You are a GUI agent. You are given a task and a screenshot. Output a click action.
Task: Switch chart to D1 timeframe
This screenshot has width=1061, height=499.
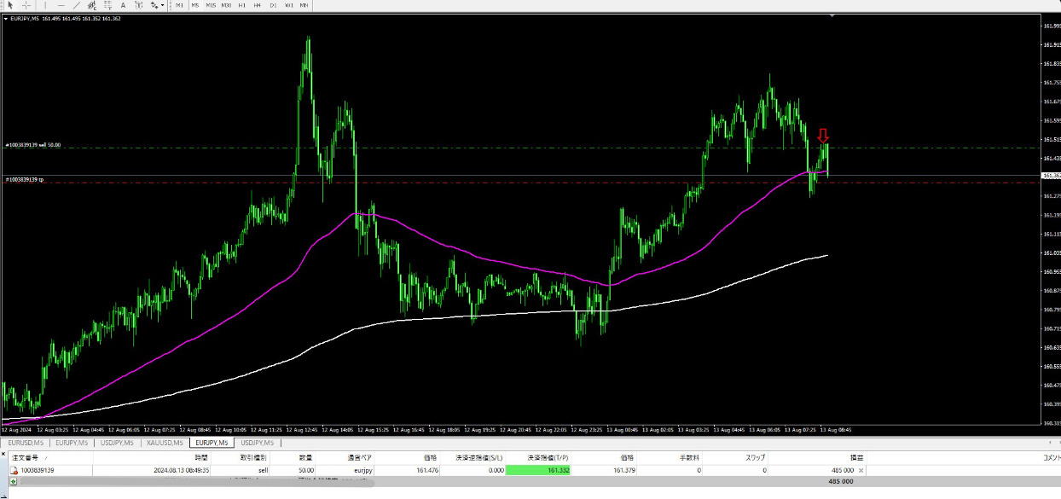click(273, 5)
